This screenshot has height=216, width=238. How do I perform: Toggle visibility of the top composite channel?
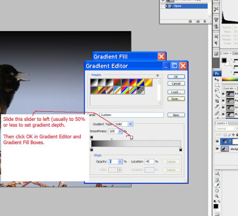(223, 94)
